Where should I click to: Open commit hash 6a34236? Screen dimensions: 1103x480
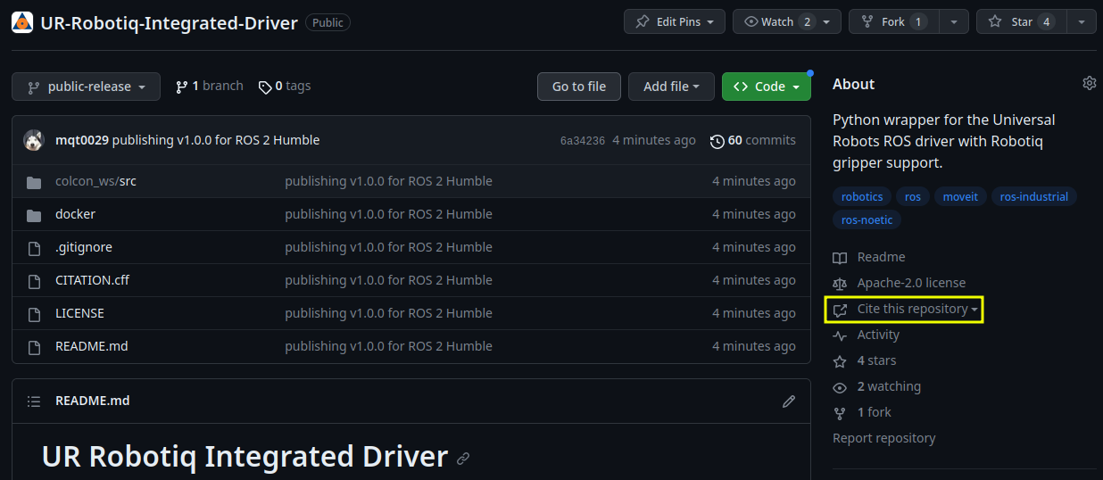(x=583, y=140)
